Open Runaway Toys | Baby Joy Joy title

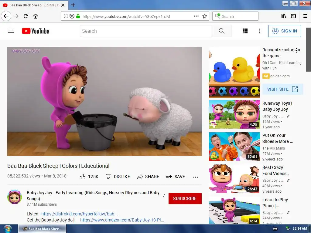coord(277,106)
